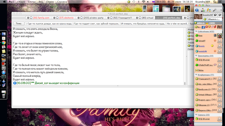This screenshot has width=225, height=126.
Task: Open the Статус menu
Action: pyautogui.click(x=32, y=2)
